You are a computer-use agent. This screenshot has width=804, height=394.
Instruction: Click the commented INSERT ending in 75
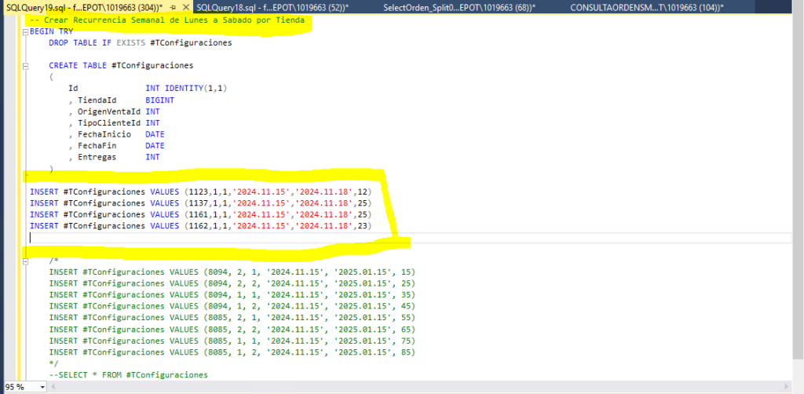coord(232,341)
